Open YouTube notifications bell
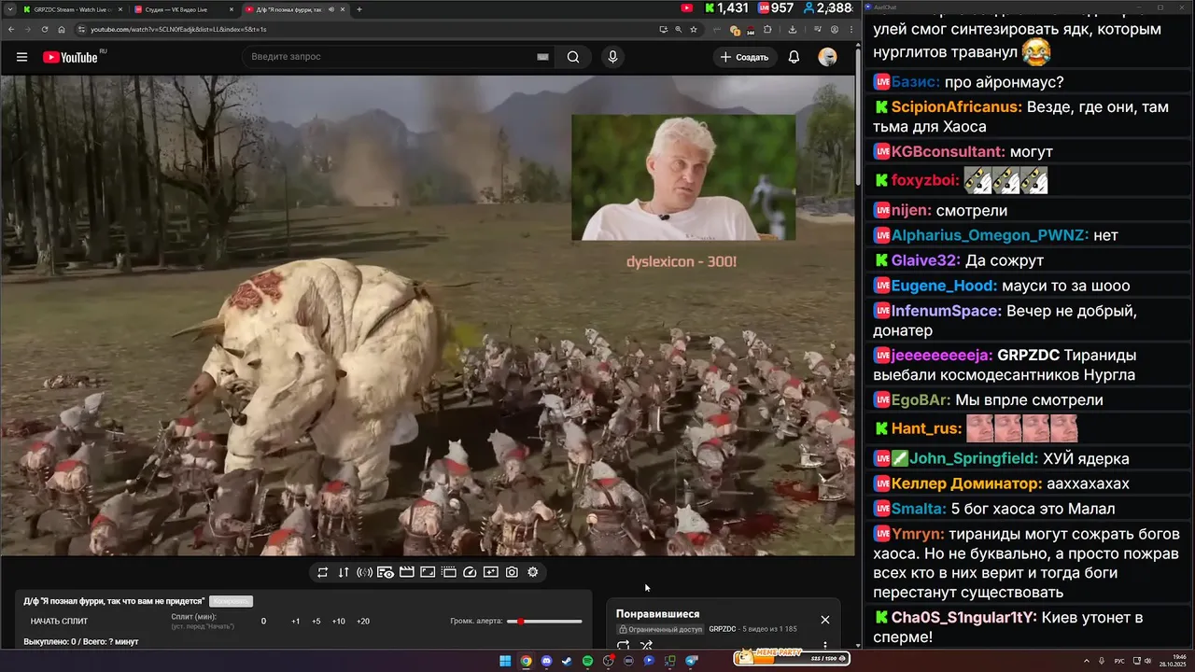Screen dimensions: 1195x672 pyautogui.click(x=794, y=57)
